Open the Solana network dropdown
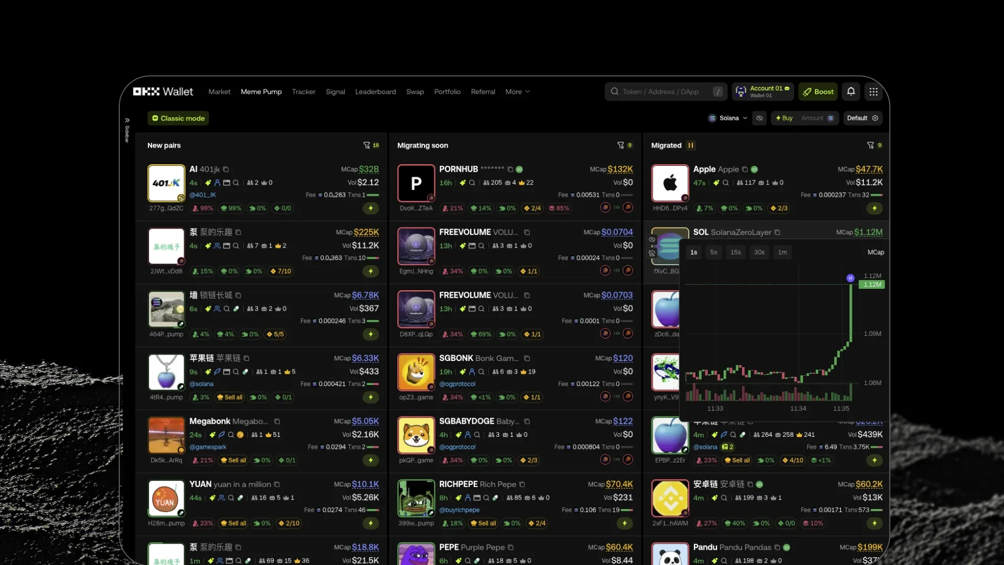The width and height of the screenshot is (1004, 565). pos(728,118)
